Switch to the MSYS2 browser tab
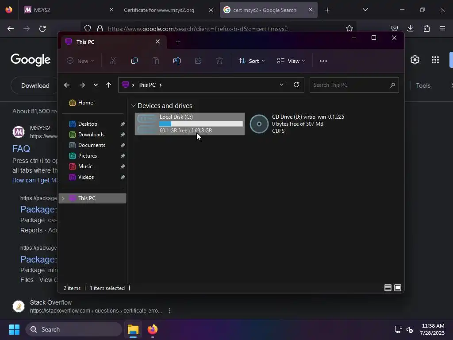453x340 pixels. tap(69, 10)
